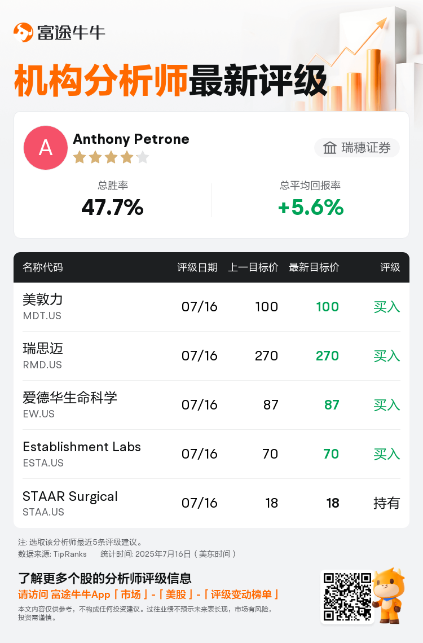Click the bank icon beside 瑞穗证券
Image resolution: width=423 pixels, height=643 pixels.
(x=329, y=148)
